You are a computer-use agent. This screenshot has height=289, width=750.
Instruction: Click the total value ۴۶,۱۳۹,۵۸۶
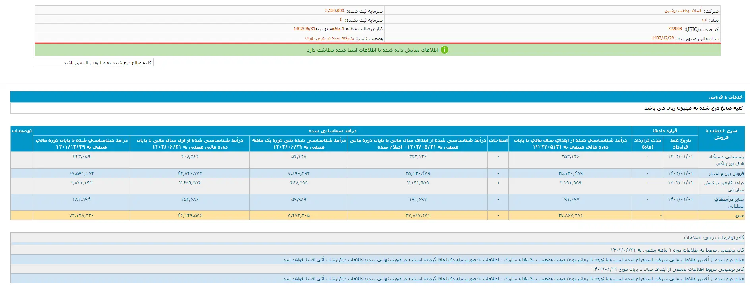point(190,215)
